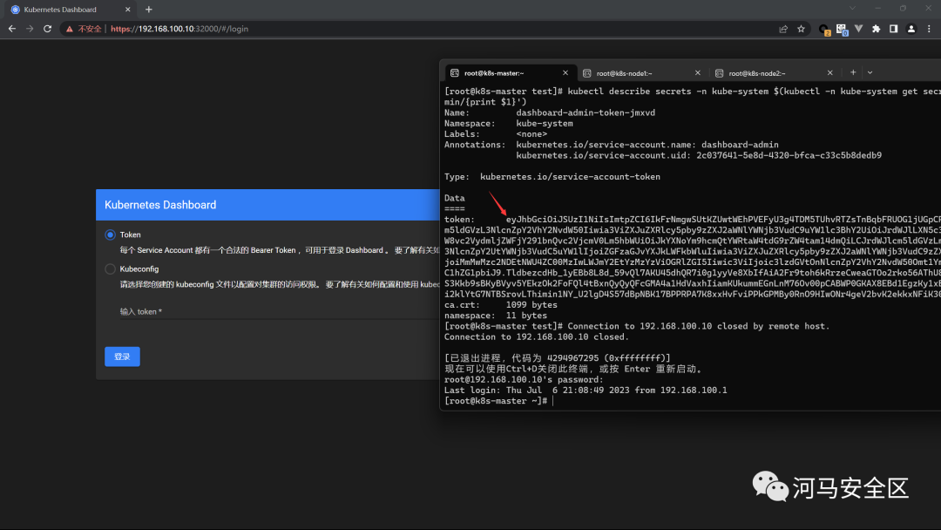
Task: Click the token input field
Action: coord(280,311)
